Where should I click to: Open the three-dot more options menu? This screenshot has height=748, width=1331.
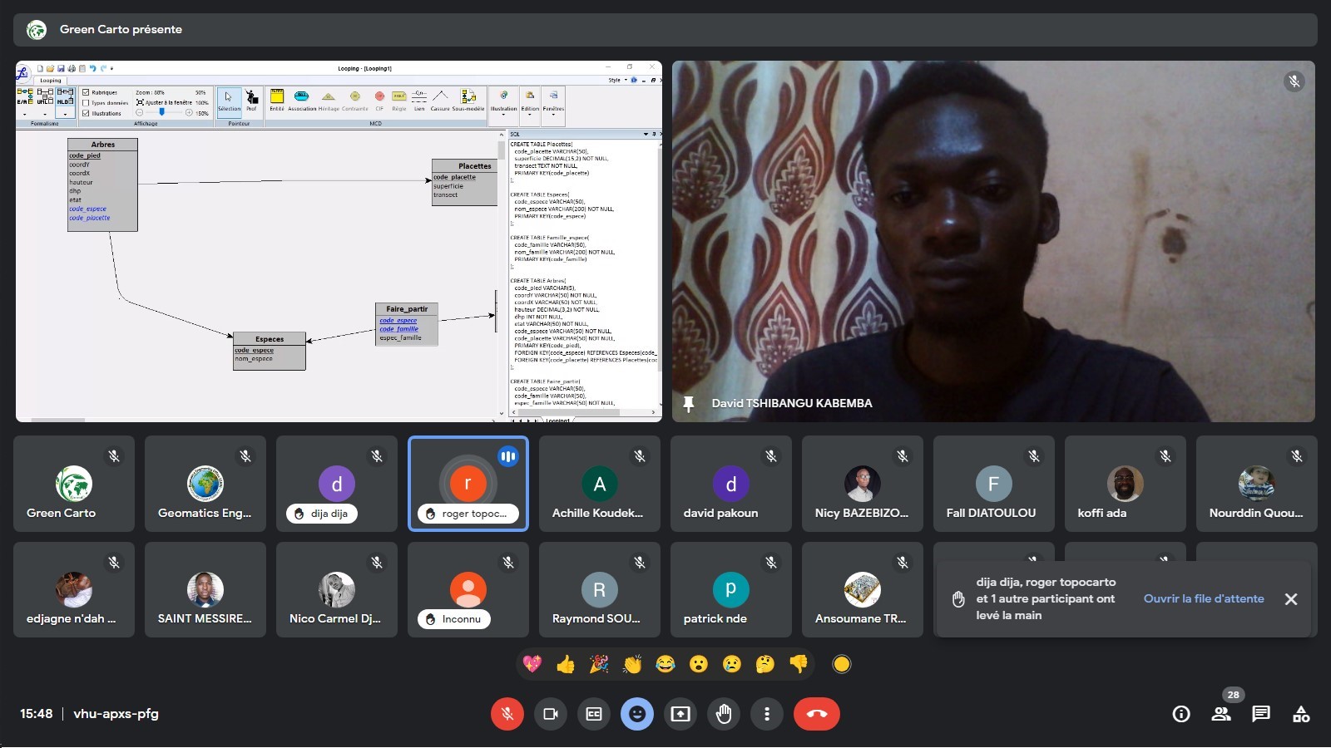pos(767,714)
